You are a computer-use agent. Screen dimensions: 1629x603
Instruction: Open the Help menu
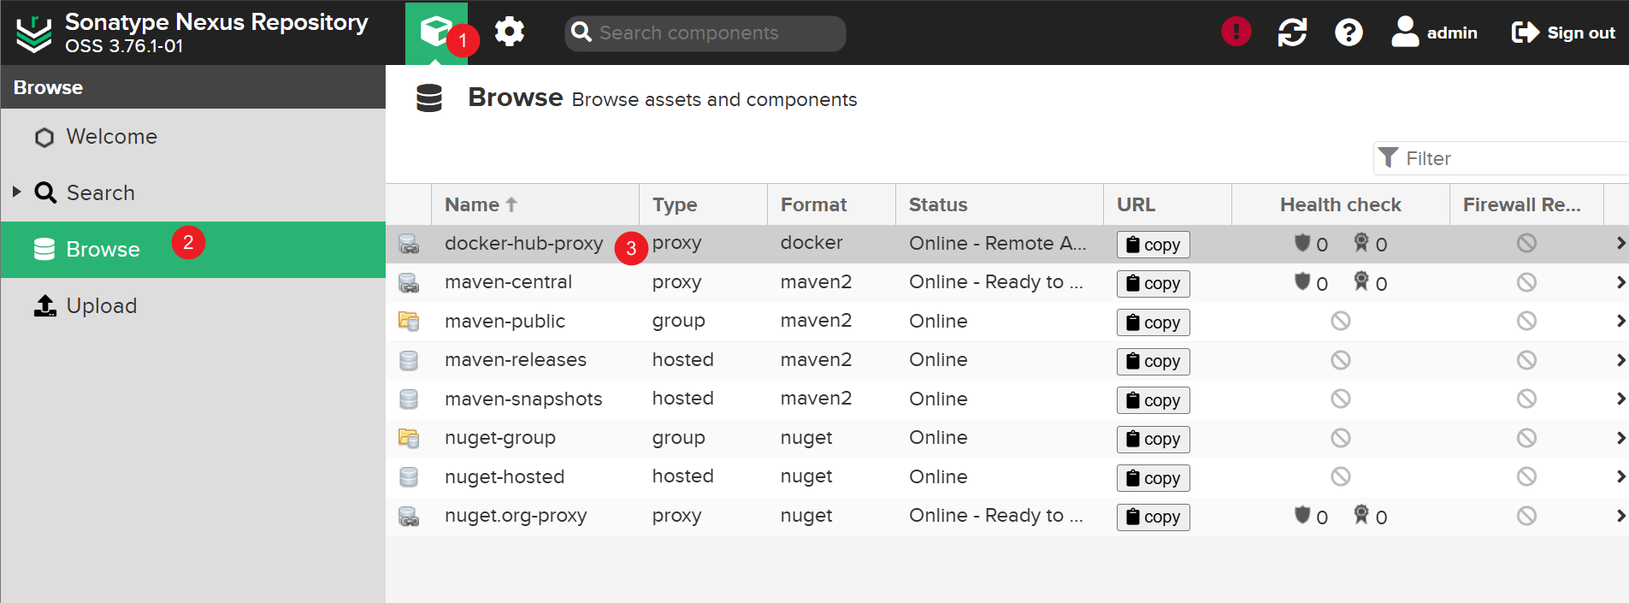[1349, 33]
